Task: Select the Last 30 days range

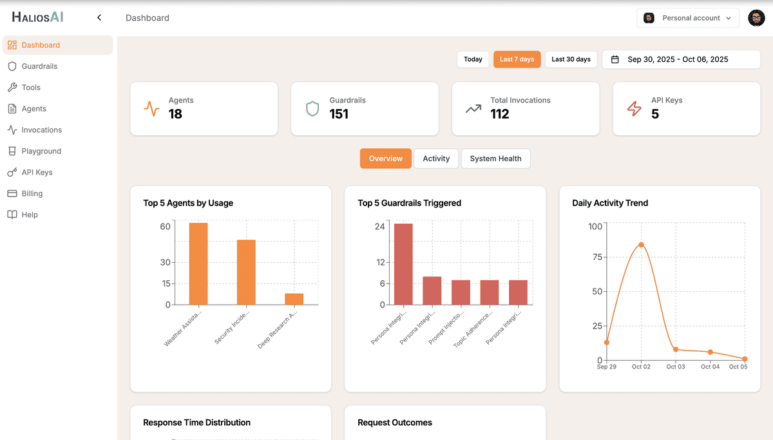Action: click(x=571, y=59)
